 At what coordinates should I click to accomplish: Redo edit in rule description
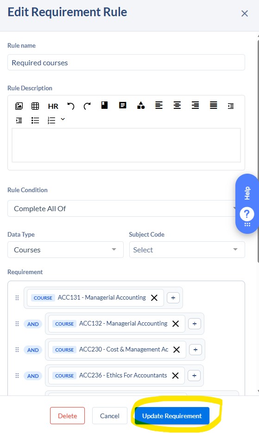[87, 106]
